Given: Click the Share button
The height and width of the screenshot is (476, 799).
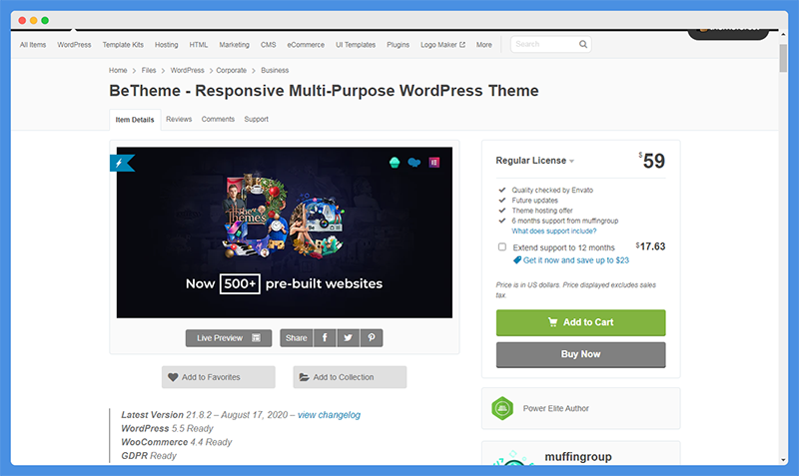Looking at the screenshot, I should (x=296, y=338).
